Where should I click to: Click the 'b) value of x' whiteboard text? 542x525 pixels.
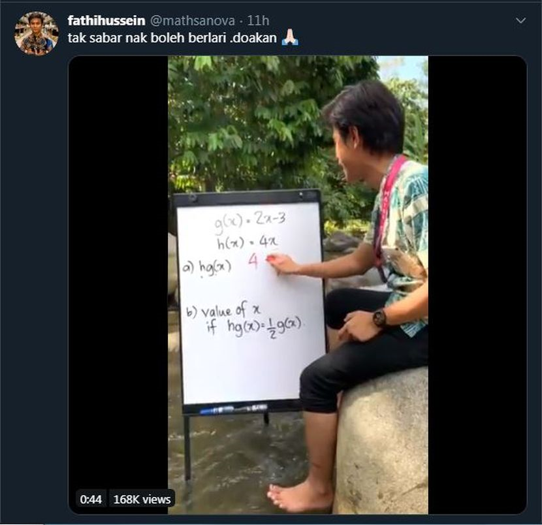pyautogui.click(x=223, y=310)
